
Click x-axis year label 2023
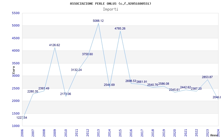pyautogui.click(x=207, y=133)
